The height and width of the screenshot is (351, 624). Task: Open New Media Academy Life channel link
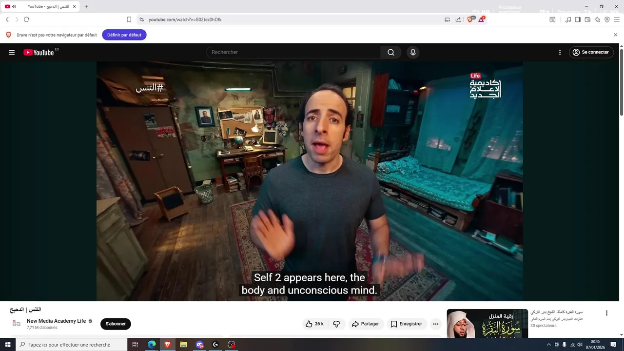coord(56,321)
